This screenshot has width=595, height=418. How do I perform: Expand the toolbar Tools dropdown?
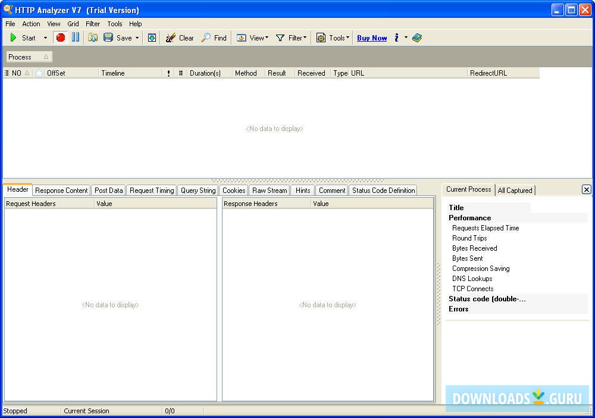[333, 38]
